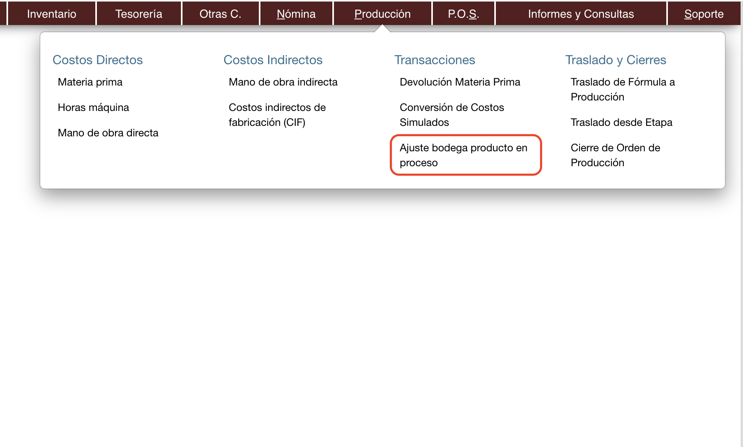743x447 pixels.
Task: Open the Tesorería menu
Action: pyautogui.click(x=139, y=14)
